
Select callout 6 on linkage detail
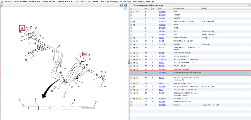point(96,101)
